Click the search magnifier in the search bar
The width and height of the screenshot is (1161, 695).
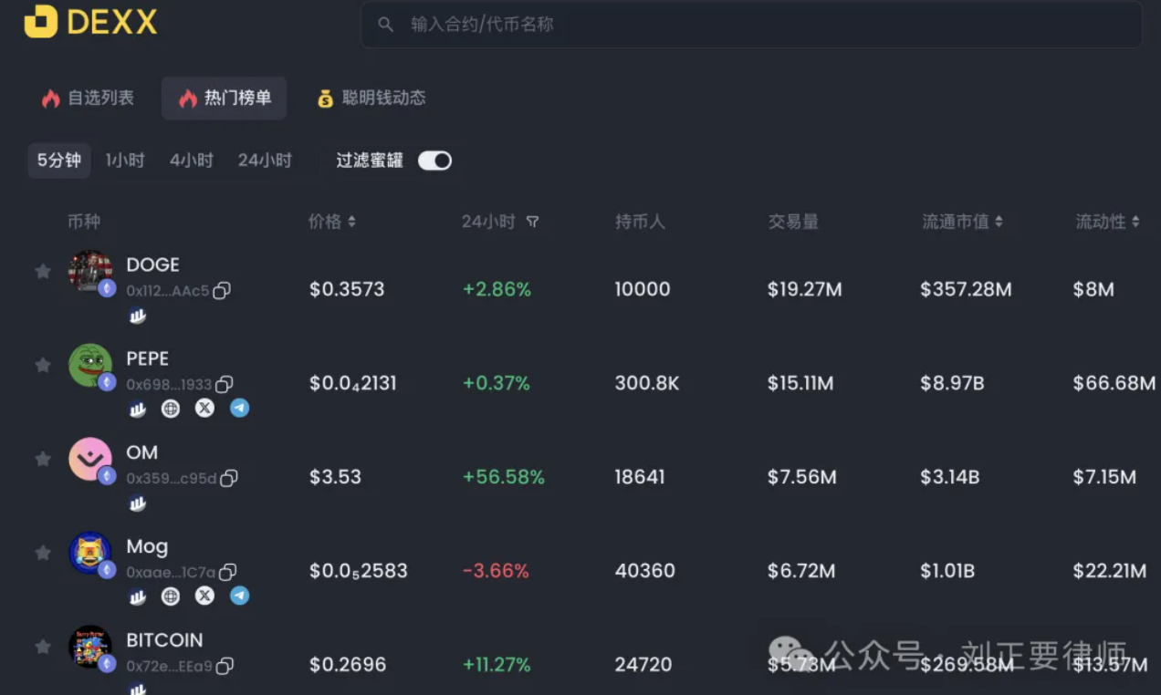[385, 25]
